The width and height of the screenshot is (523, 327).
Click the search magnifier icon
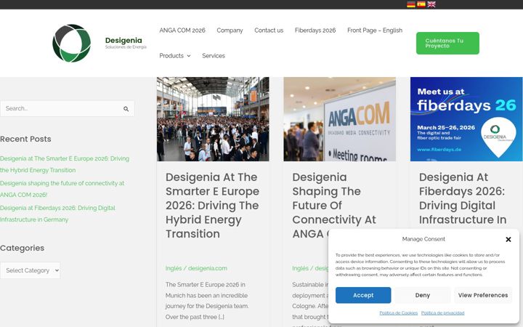[126, 109]
